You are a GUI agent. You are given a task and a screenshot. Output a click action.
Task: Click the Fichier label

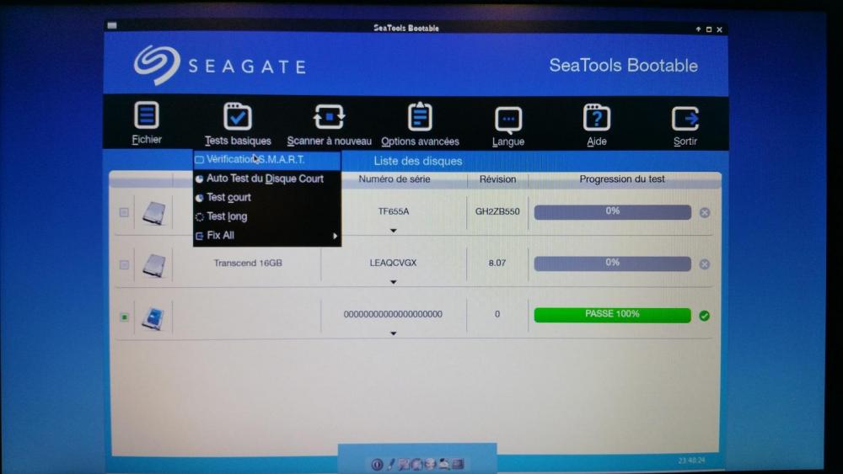(146, 140)
